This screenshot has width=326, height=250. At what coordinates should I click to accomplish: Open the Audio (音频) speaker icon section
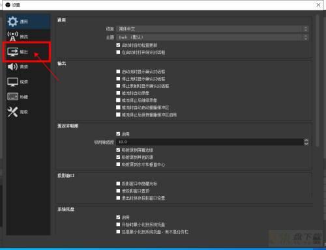tap(12, 66)
